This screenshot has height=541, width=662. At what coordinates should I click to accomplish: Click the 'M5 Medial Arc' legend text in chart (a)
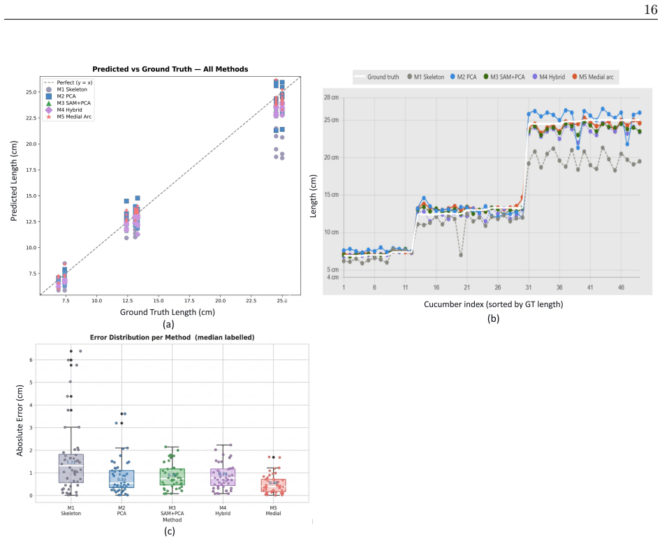pyautogui.click(x=74, y=117)
